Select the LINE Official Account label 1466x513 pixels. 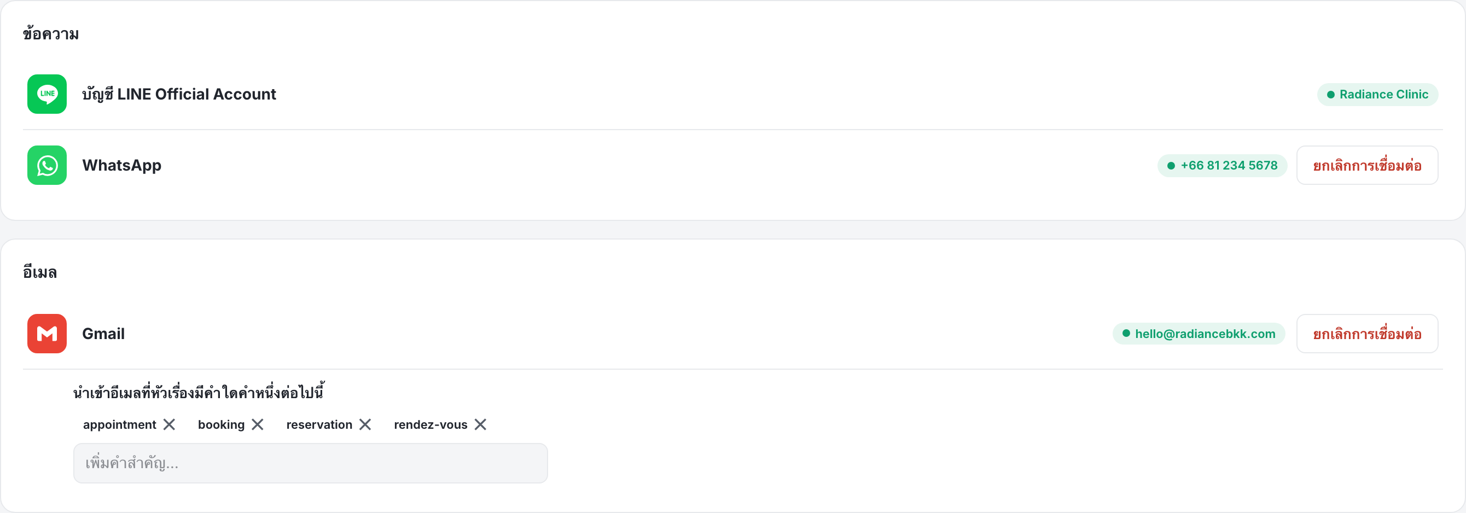[x=179, y=94]
